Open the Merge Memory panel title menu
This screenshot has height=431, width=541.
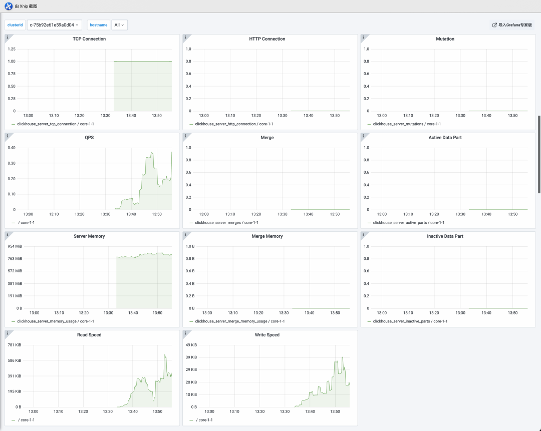tap(267, 236)
